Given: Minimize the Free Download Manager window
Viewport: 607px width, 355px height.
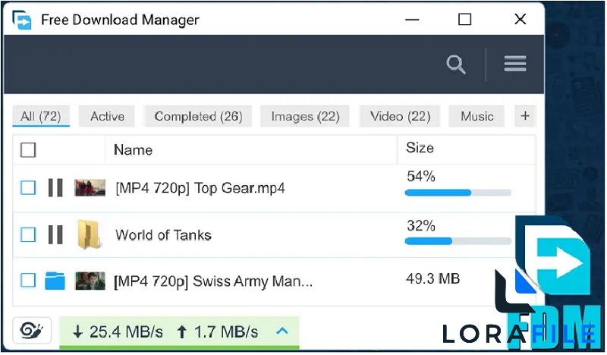Looking at the screenshot, I should tap(412, 20).
